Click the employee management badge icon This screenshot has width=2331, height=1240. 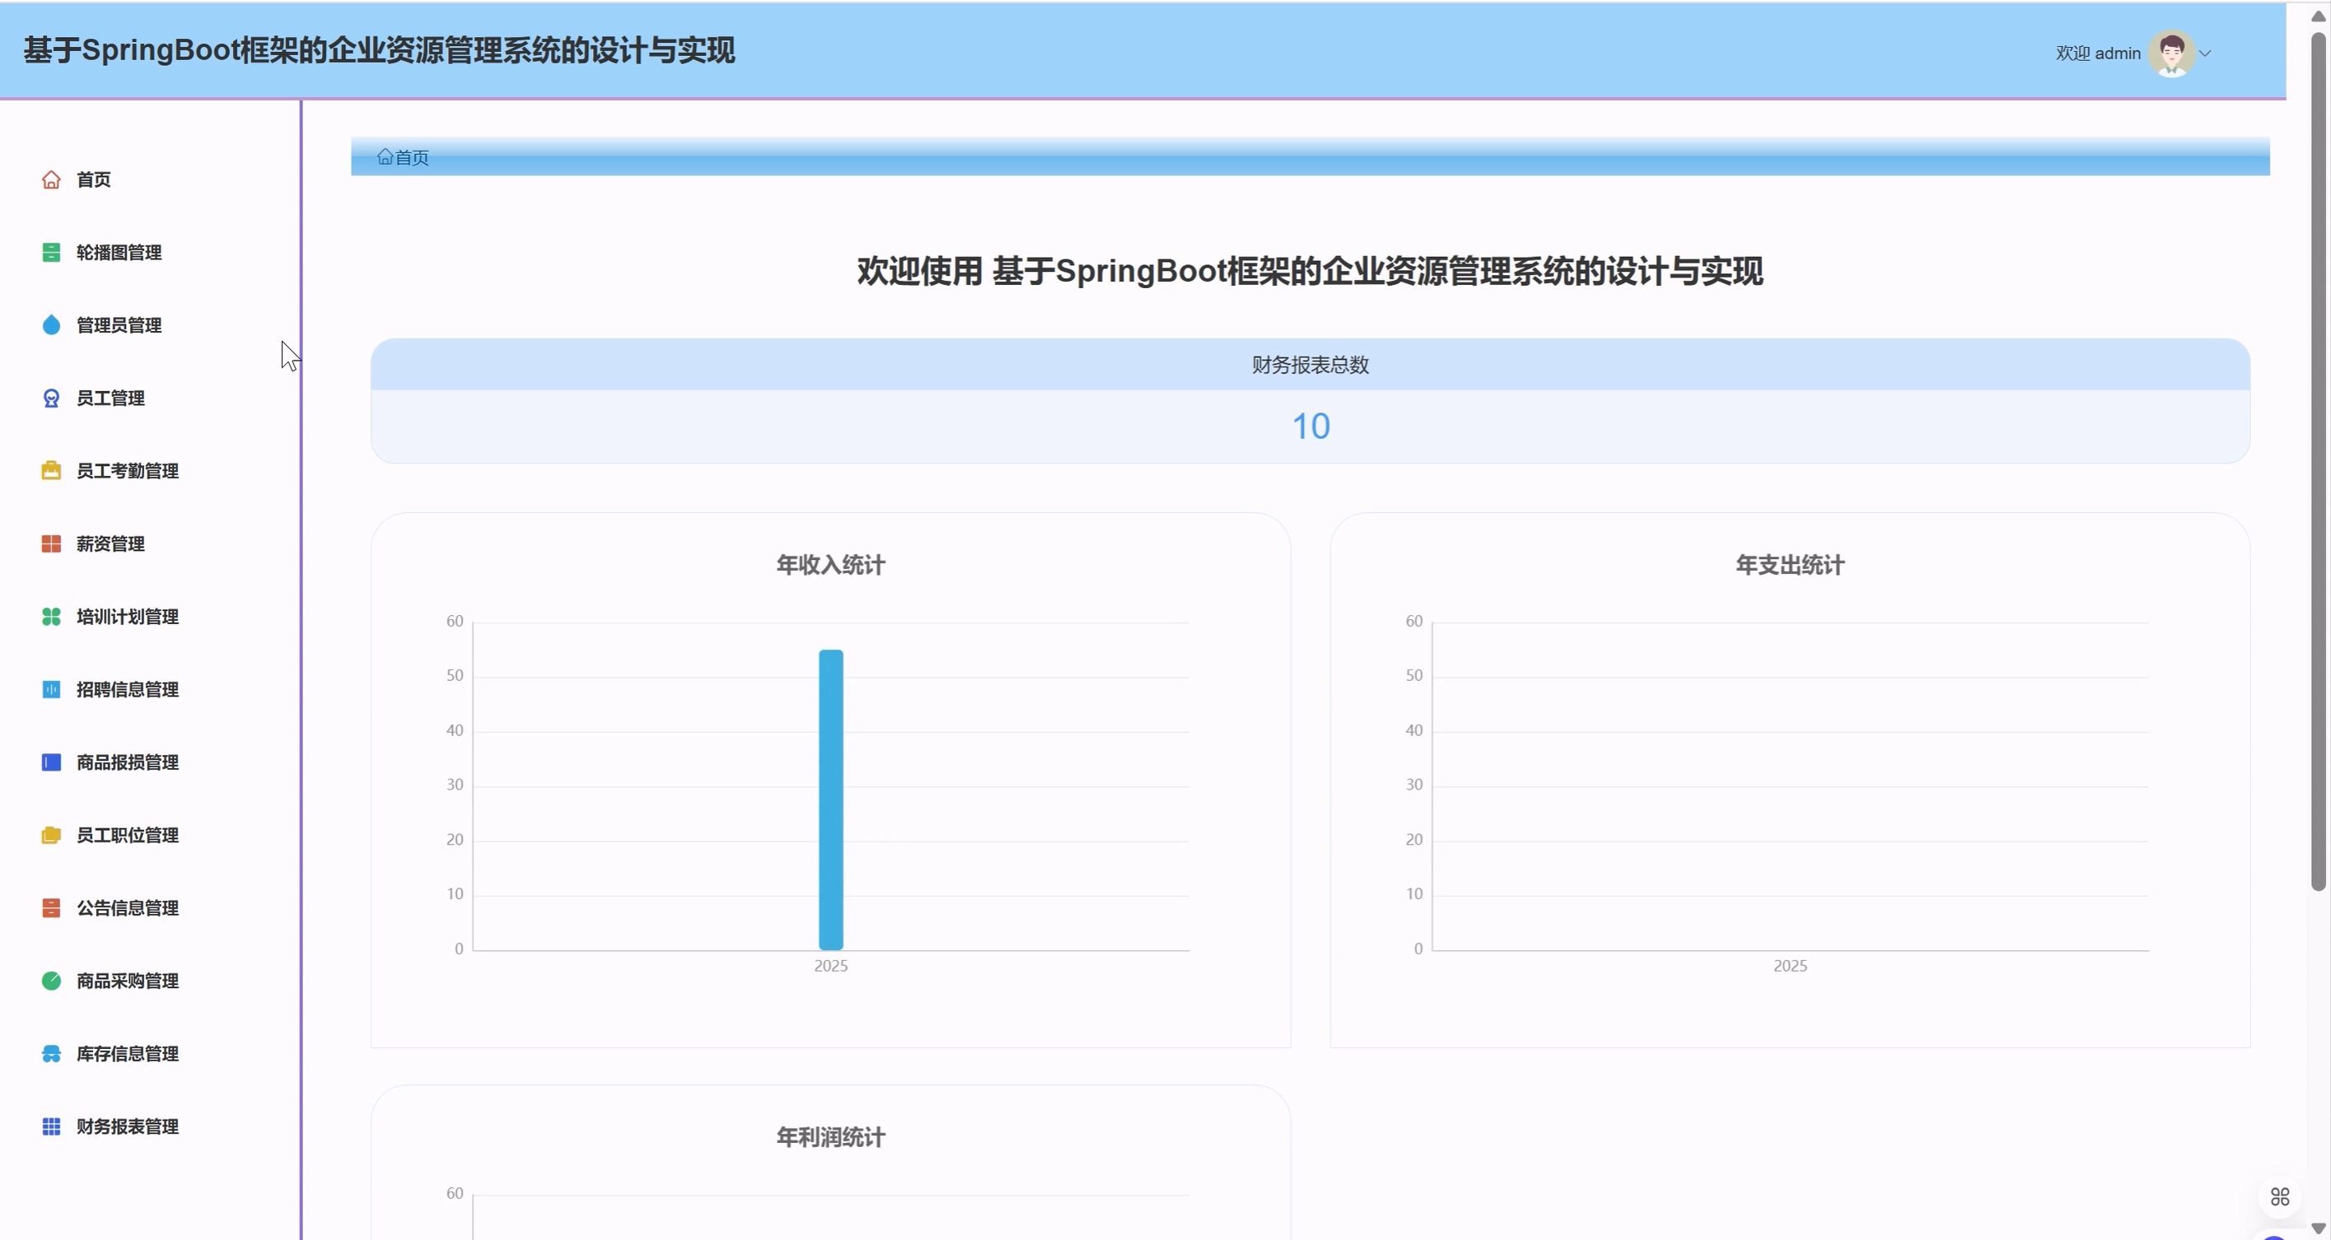click(x=51, y=398)
